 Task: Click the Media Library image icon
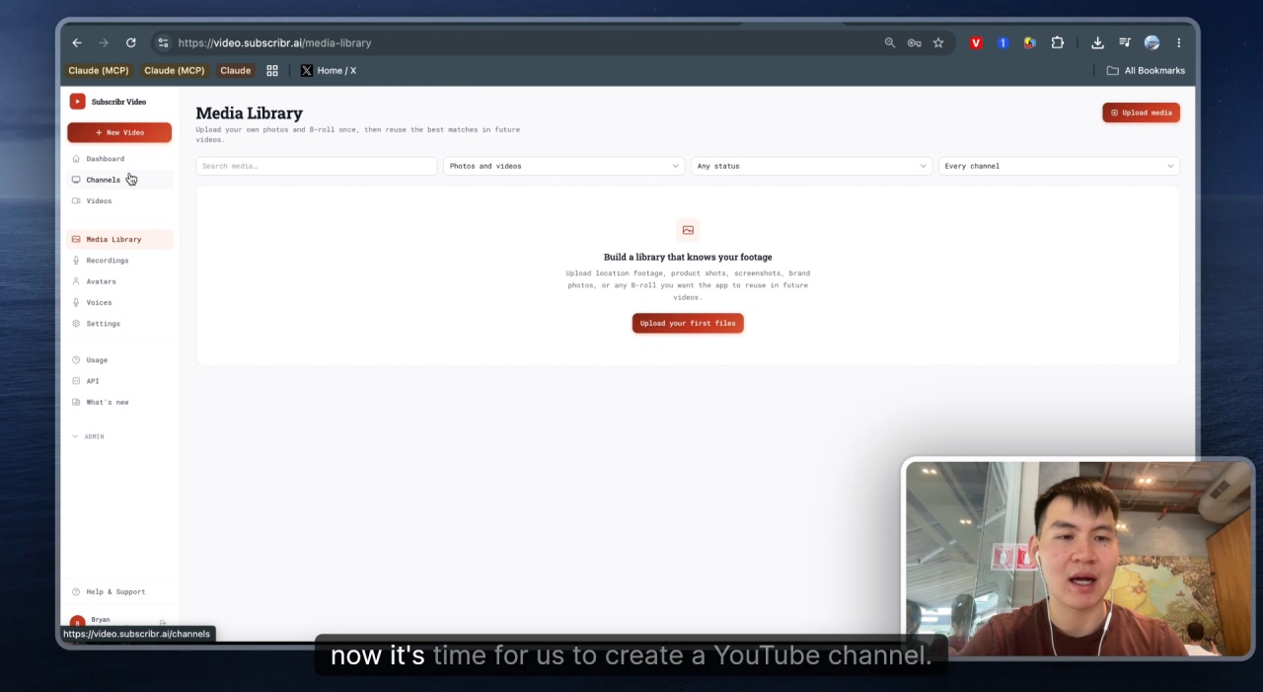coord(76,240)
